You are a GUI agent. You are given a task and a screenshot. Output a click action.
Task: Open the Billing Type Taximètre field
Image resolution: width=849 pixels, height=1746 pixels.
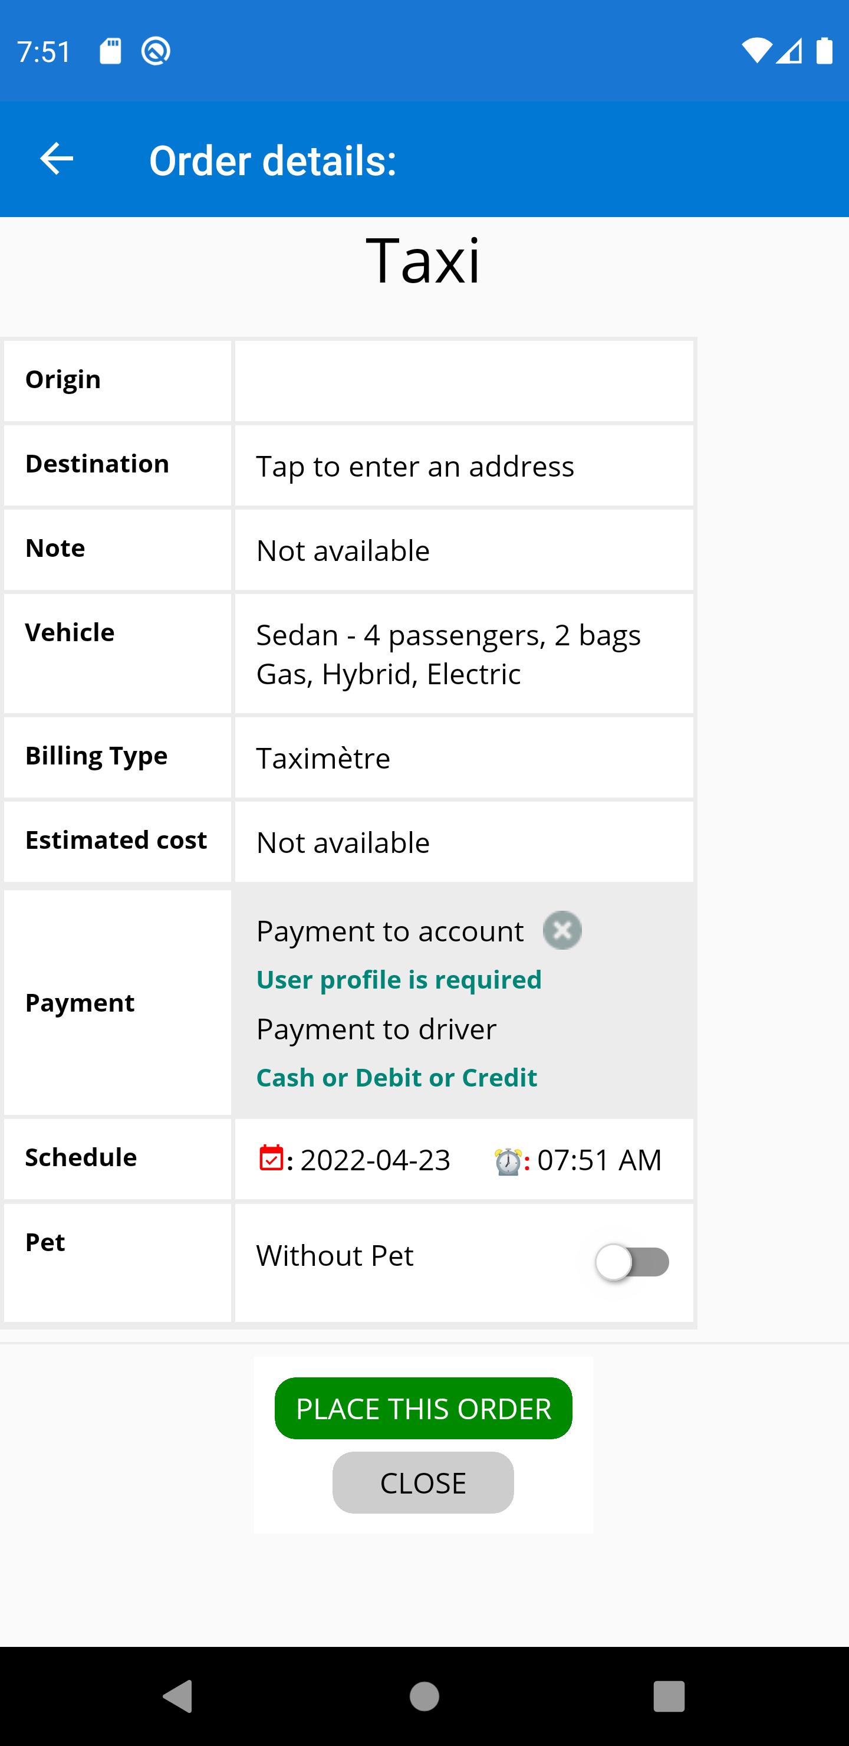464,758
